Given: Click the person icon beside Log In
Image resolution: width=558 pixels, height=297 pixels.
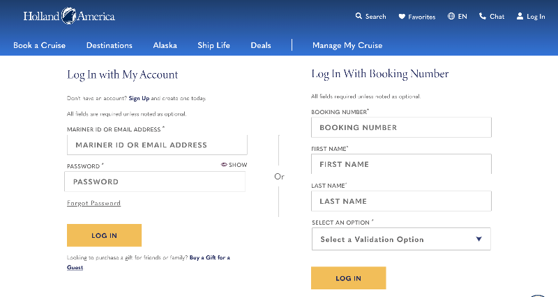Looking at the screenshot, I should tap(520, 16).
